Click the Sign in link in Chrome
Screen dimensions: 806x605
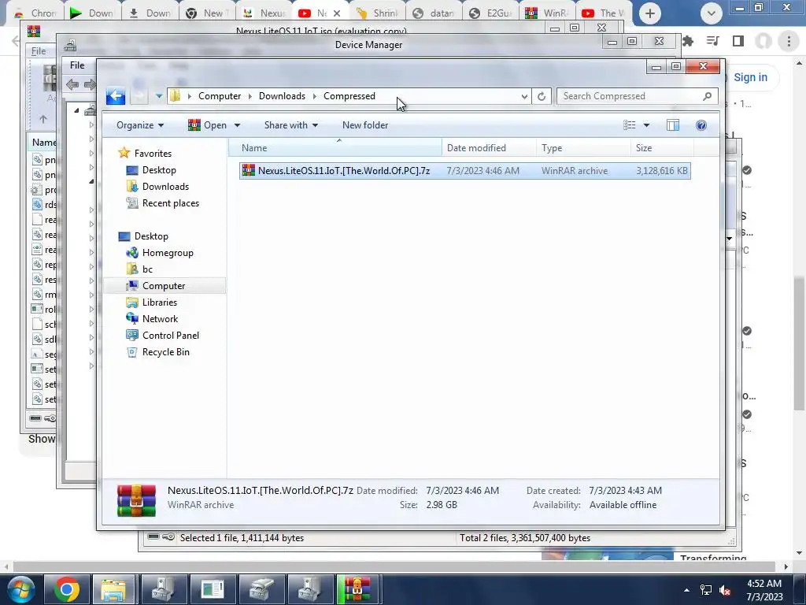[750, 77]
